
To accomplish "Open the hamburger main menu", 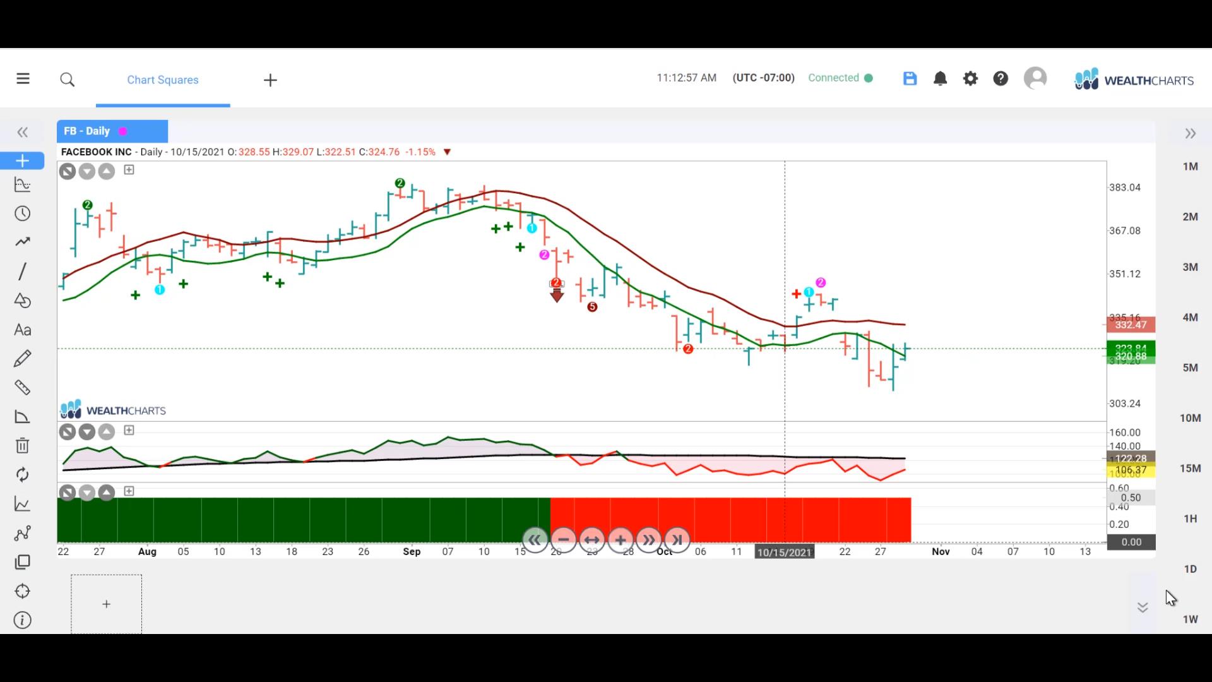I will [23, 79].
